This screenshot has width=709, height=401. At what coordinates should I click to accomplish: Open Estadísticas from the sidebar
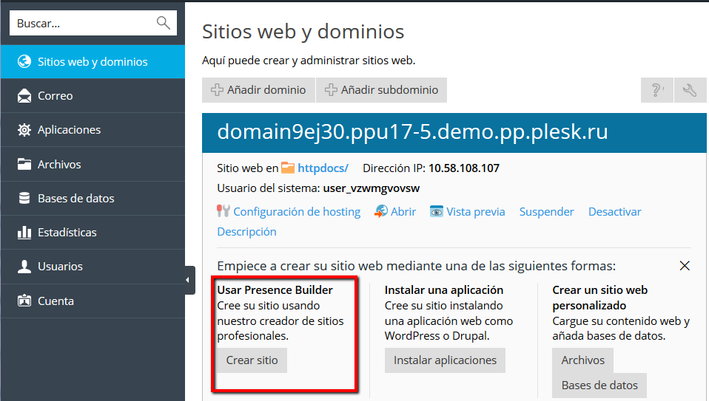[x=67, y=233]
